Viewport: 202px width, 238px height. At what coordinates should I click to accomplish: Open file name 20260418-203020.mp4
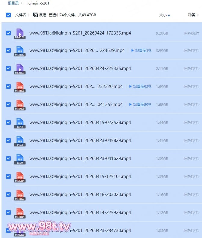point(80,194)
